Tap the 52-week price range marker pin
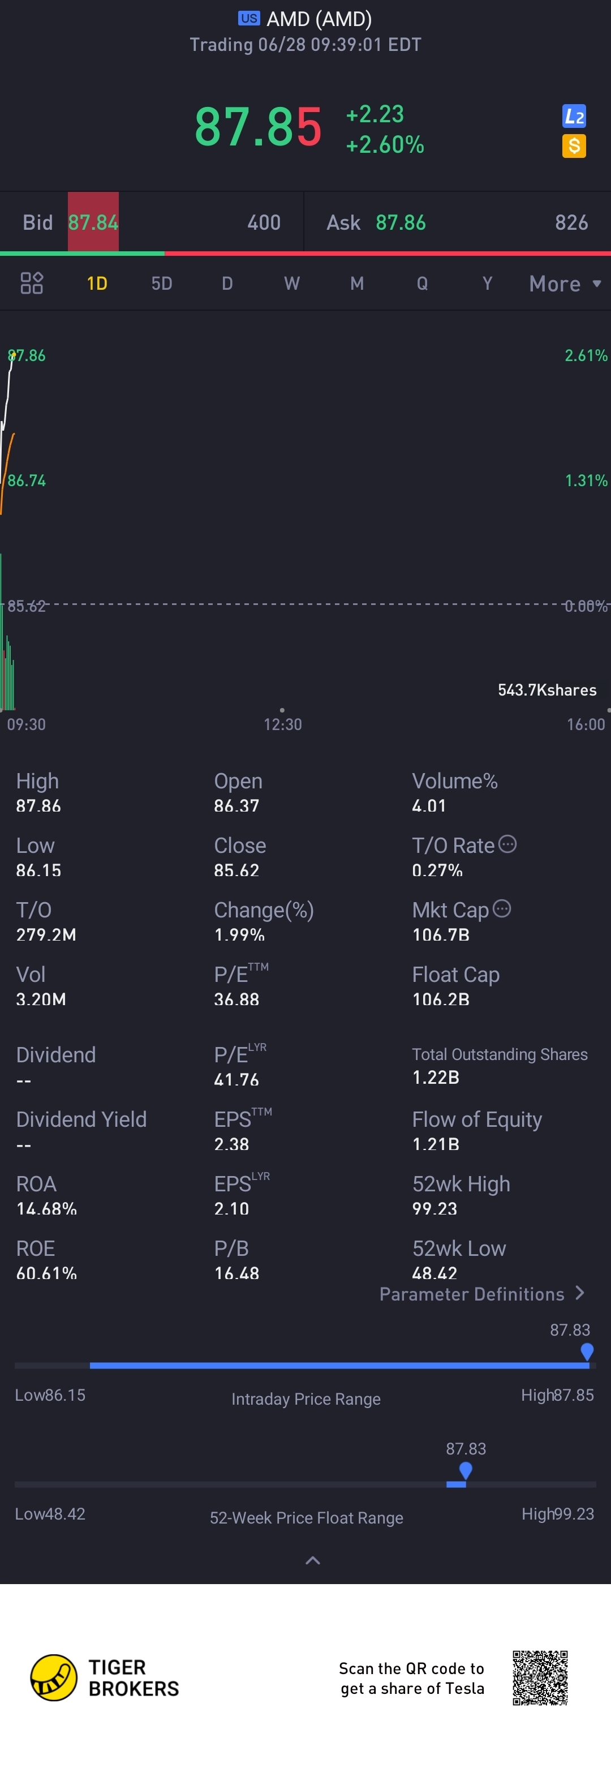611x1772 pixels. [x=465, y=1470]
